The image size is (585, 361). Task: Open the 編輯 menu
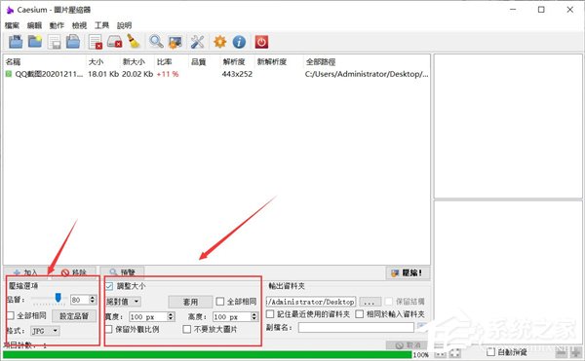point(34,25)
